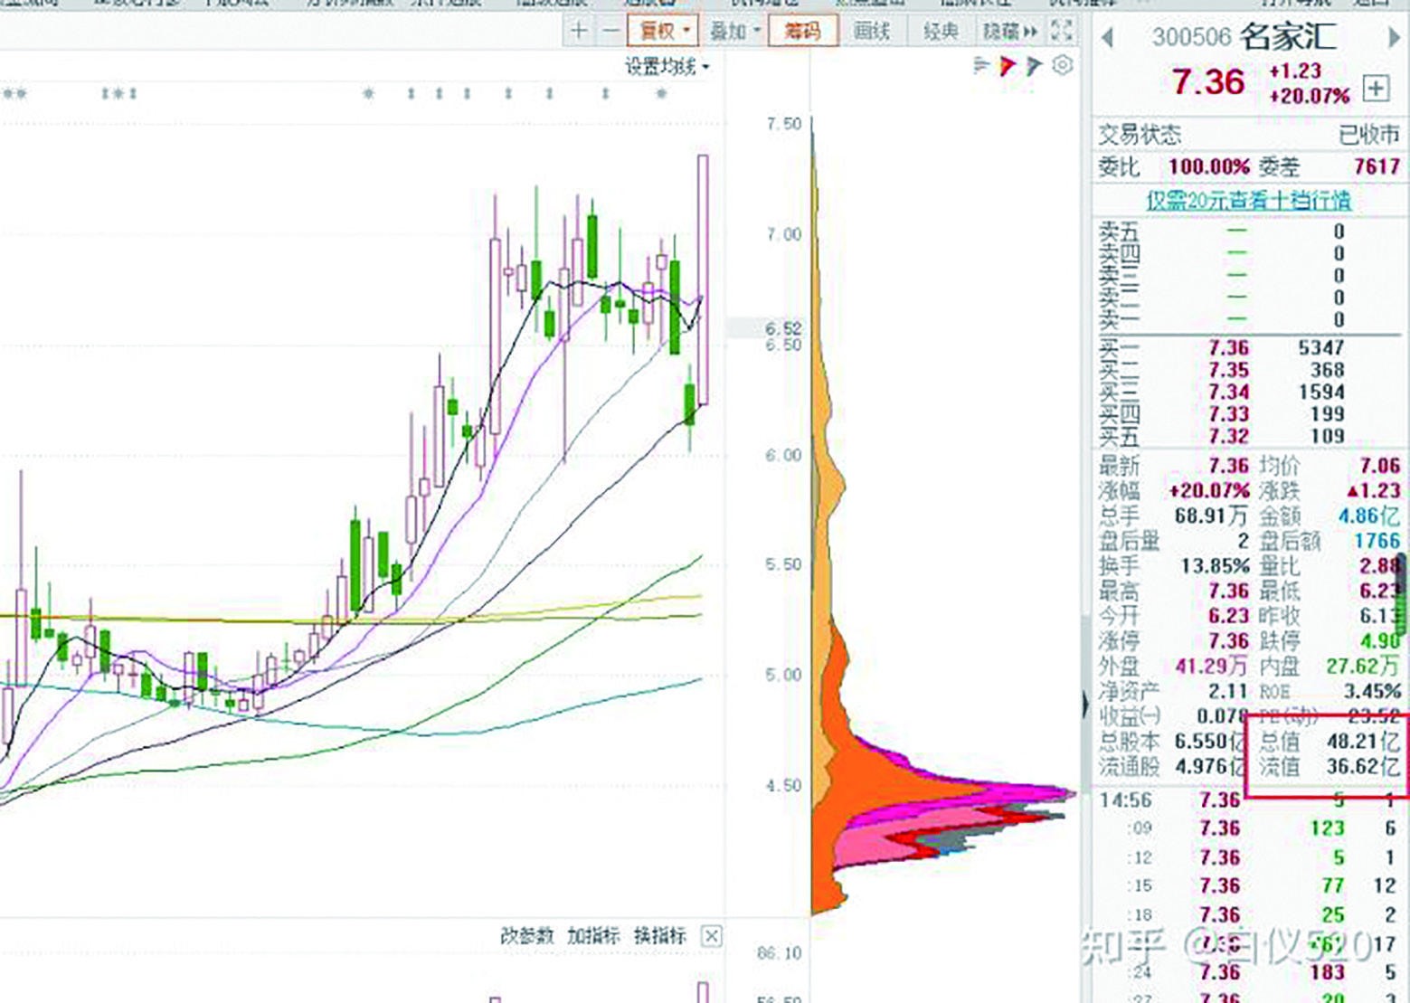Close the indicator sub-panel
1410x1003 pixels.
(712, 936)
